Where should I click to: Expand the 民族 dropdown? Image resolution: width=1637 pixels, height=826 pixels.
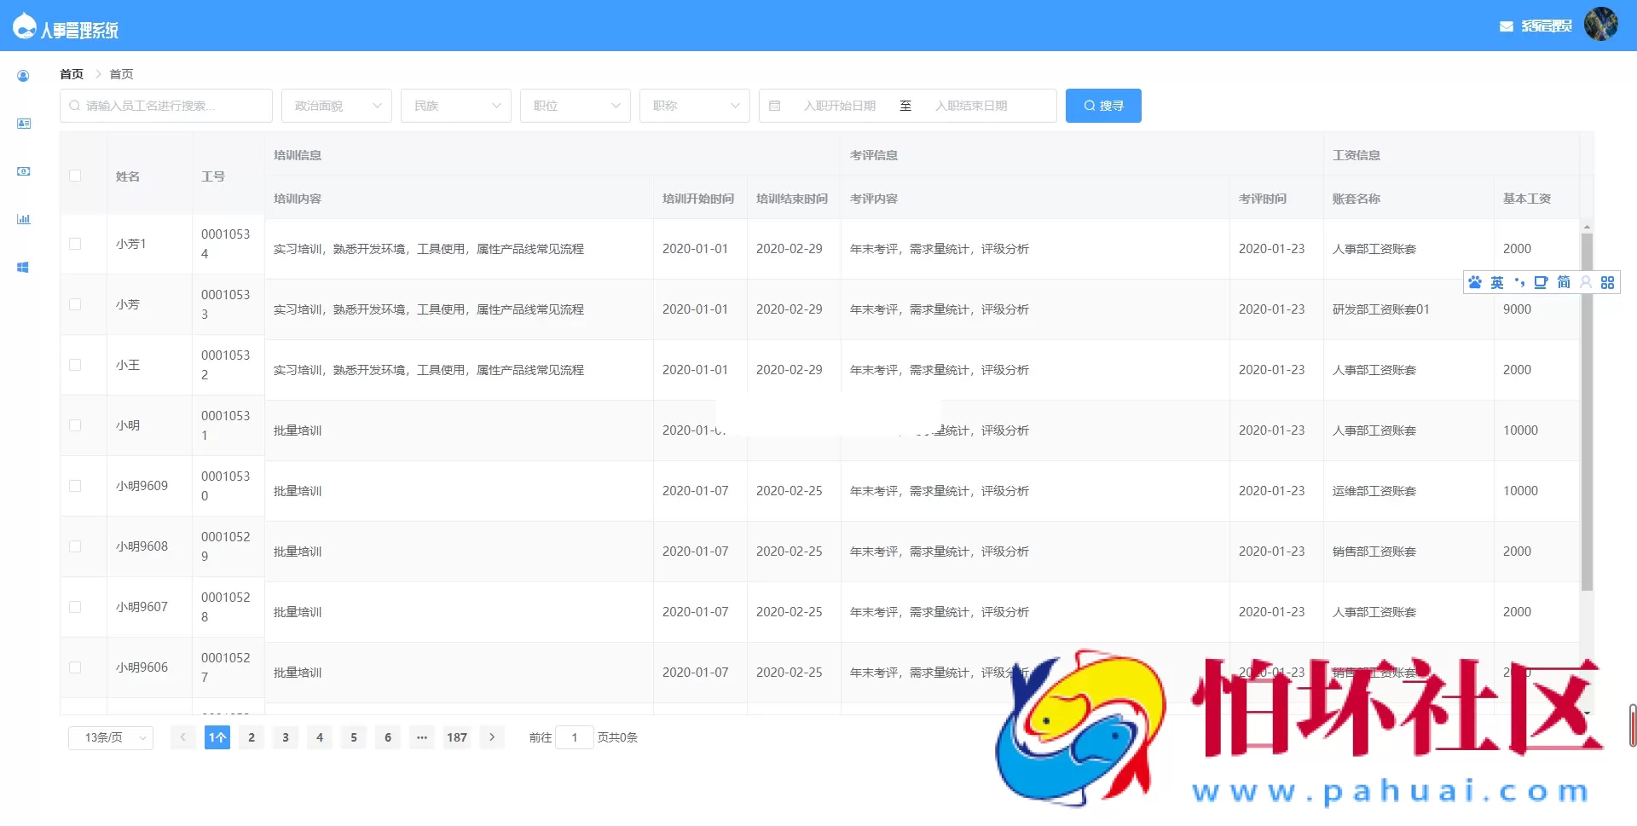(x=455, y=106)
